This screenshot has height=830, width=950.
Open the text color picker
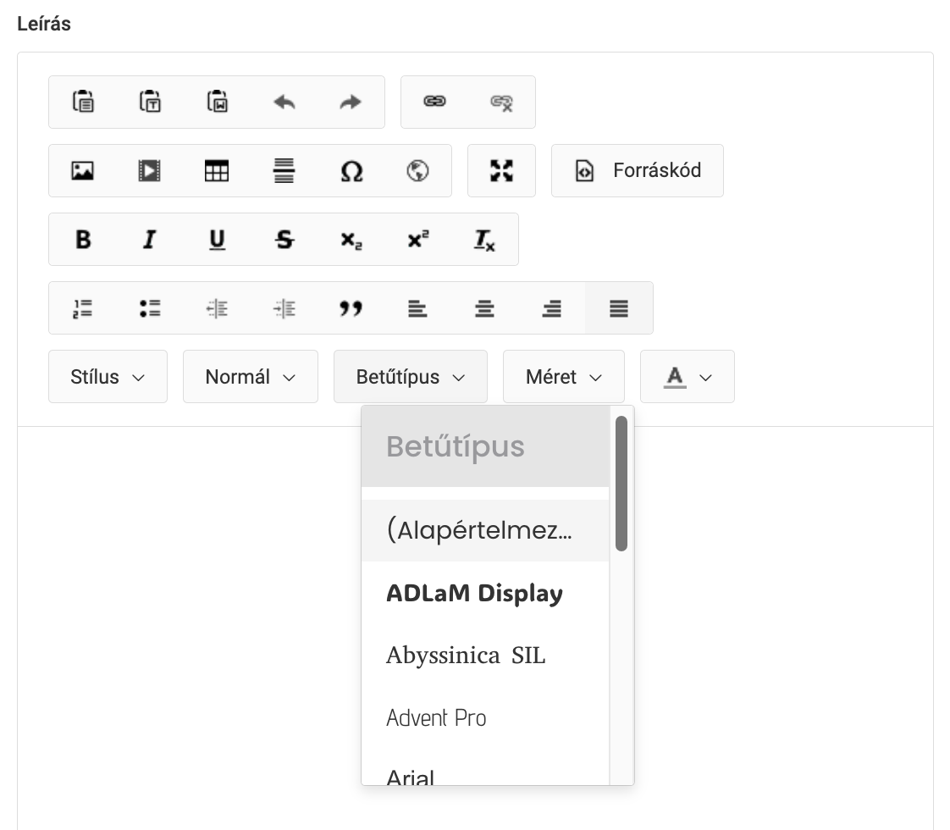point(687,376)
